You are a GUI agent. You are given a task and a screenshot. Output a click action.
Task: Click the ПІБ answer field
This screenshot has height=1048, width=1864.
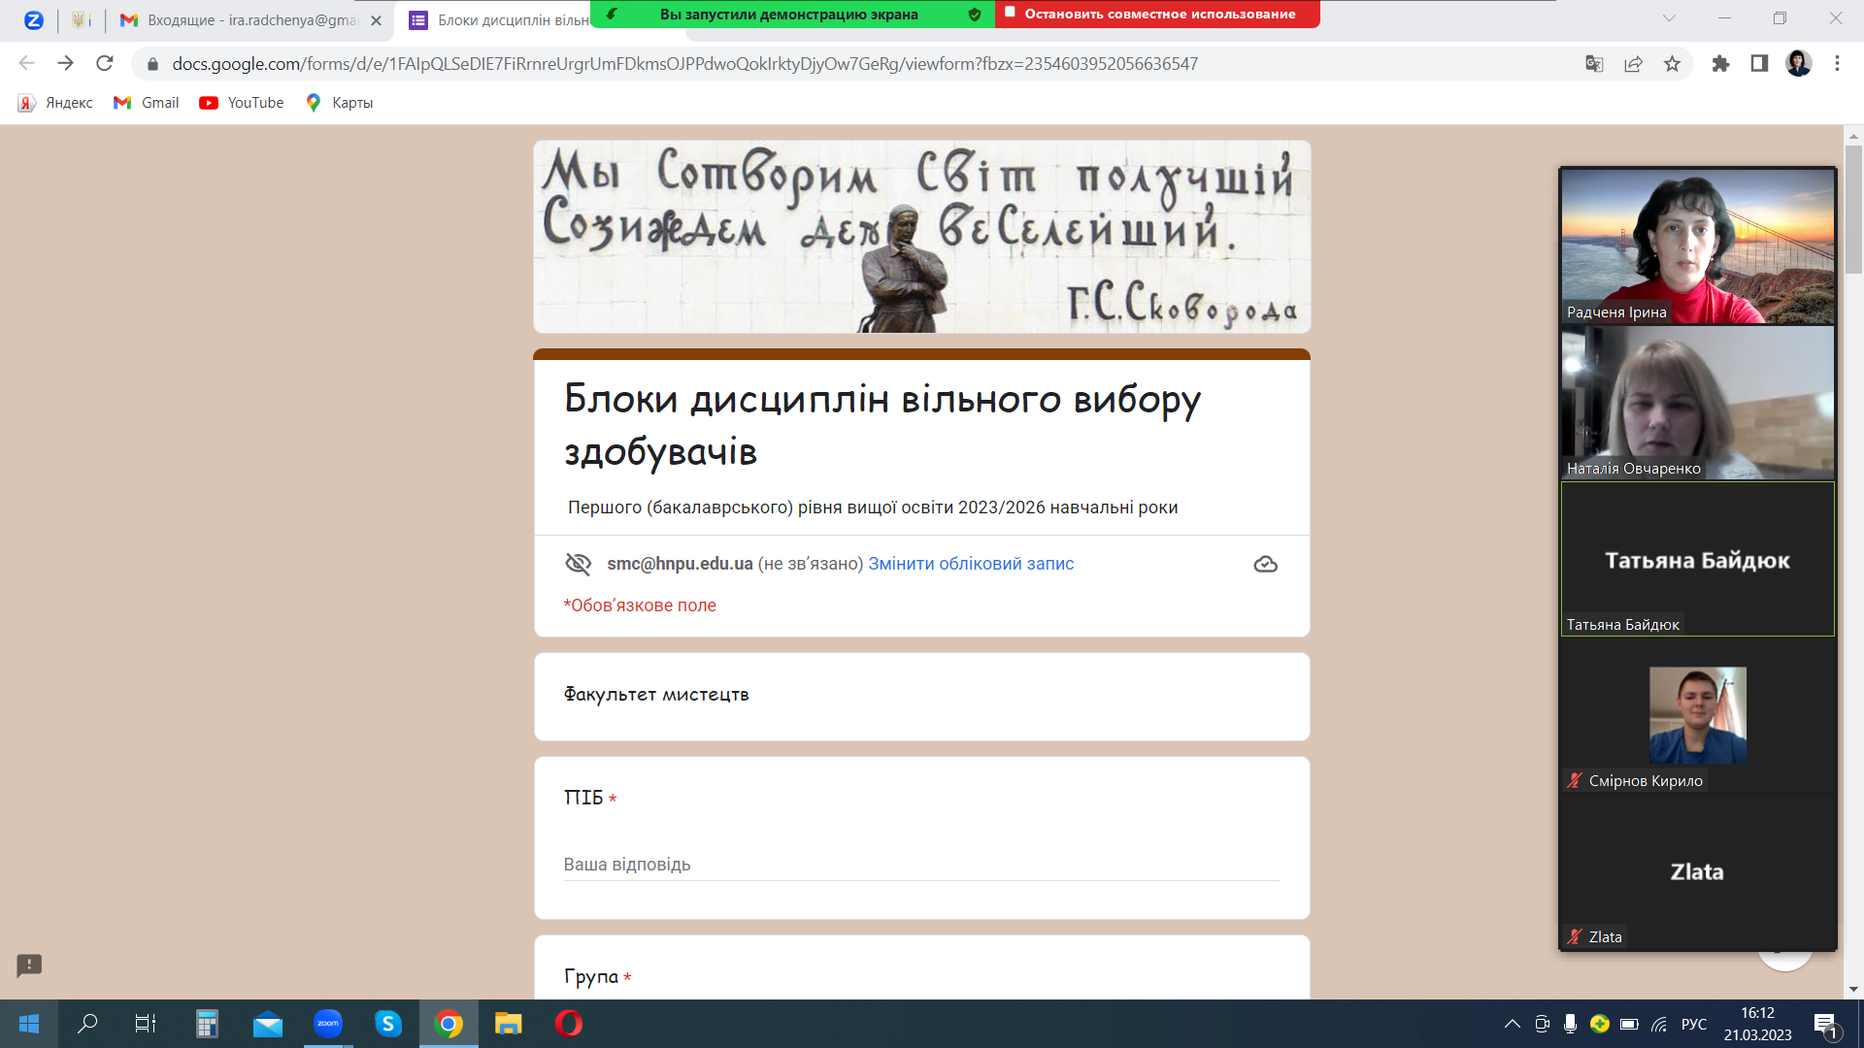tap(922, 865)
